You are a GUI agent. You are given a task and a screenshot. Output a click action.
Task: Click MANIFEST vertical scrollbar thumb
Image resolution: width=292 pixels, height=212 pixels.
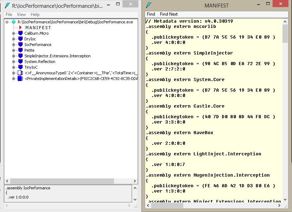pyautogui.click(x=285, y=34)
